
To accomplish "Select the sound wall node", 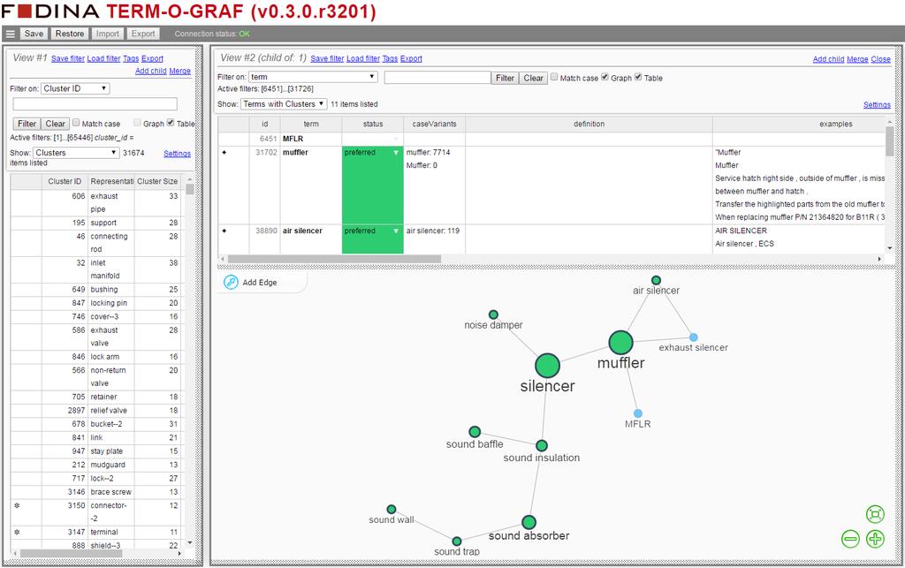I will (392, 509).
